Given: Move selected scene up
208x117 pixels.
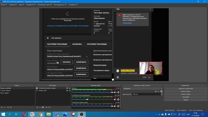Looking at the screenshot, I should (8, 107).
